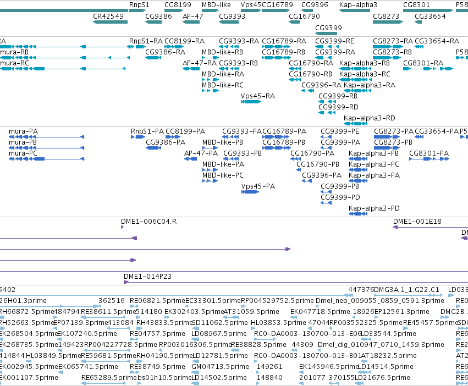Image resolution: width=468 pixels, height=386 pixels.
Task: Click protein label Kap-alpha3-PD
Action: 374,208
